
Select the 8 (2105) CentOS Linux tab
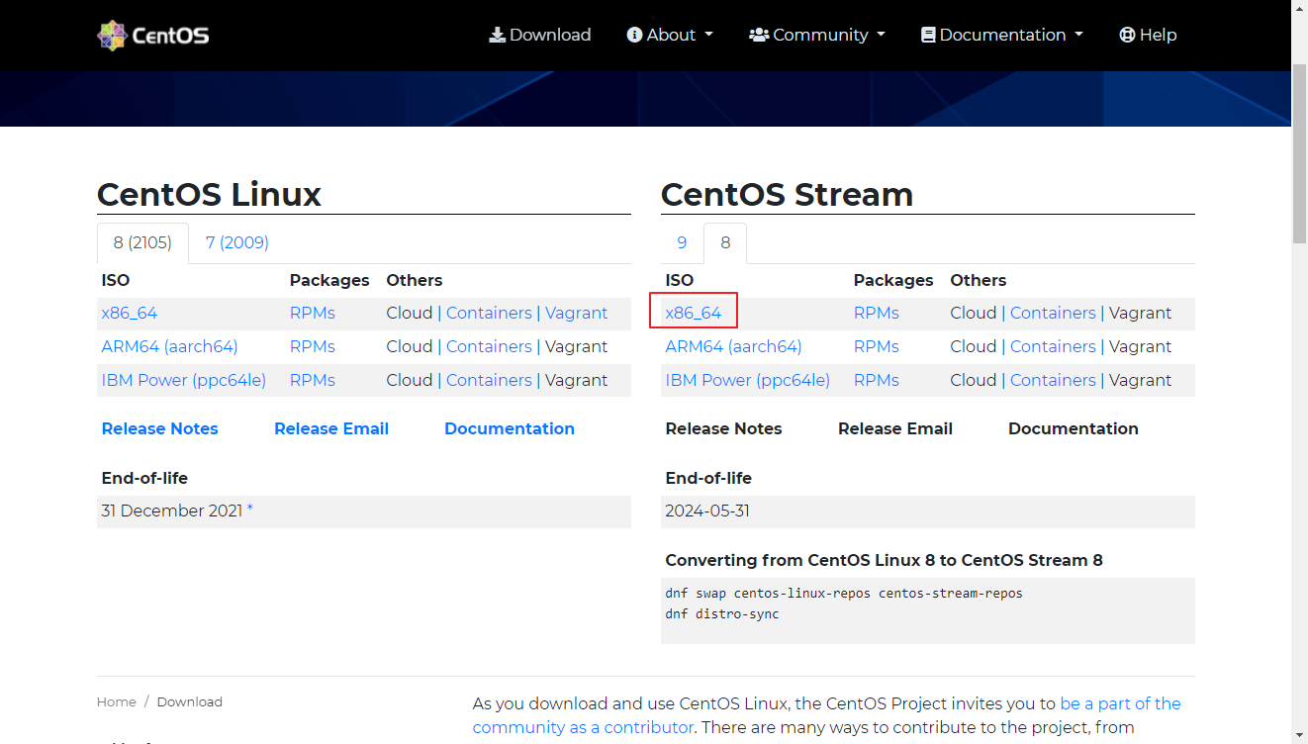pos(142,242)
